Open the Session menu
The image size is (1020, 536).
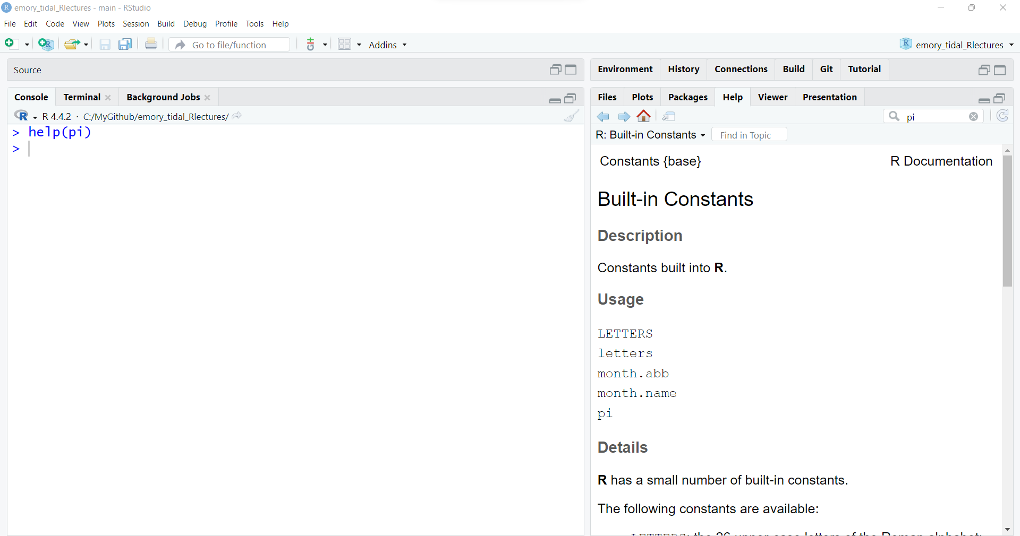tap(135, 24)
